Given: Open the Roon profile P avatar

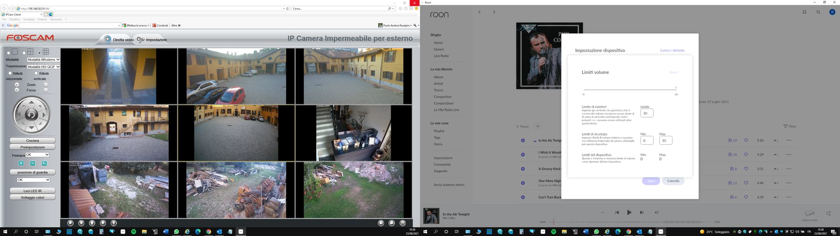Looking at the screenshot, I should point(832,12).
